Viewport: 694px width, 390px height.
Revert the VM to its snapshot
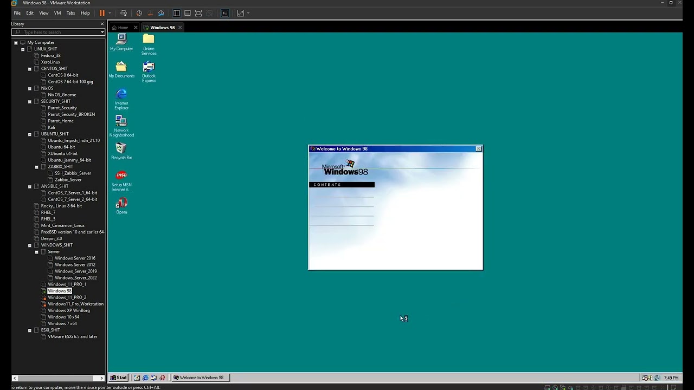150,13
